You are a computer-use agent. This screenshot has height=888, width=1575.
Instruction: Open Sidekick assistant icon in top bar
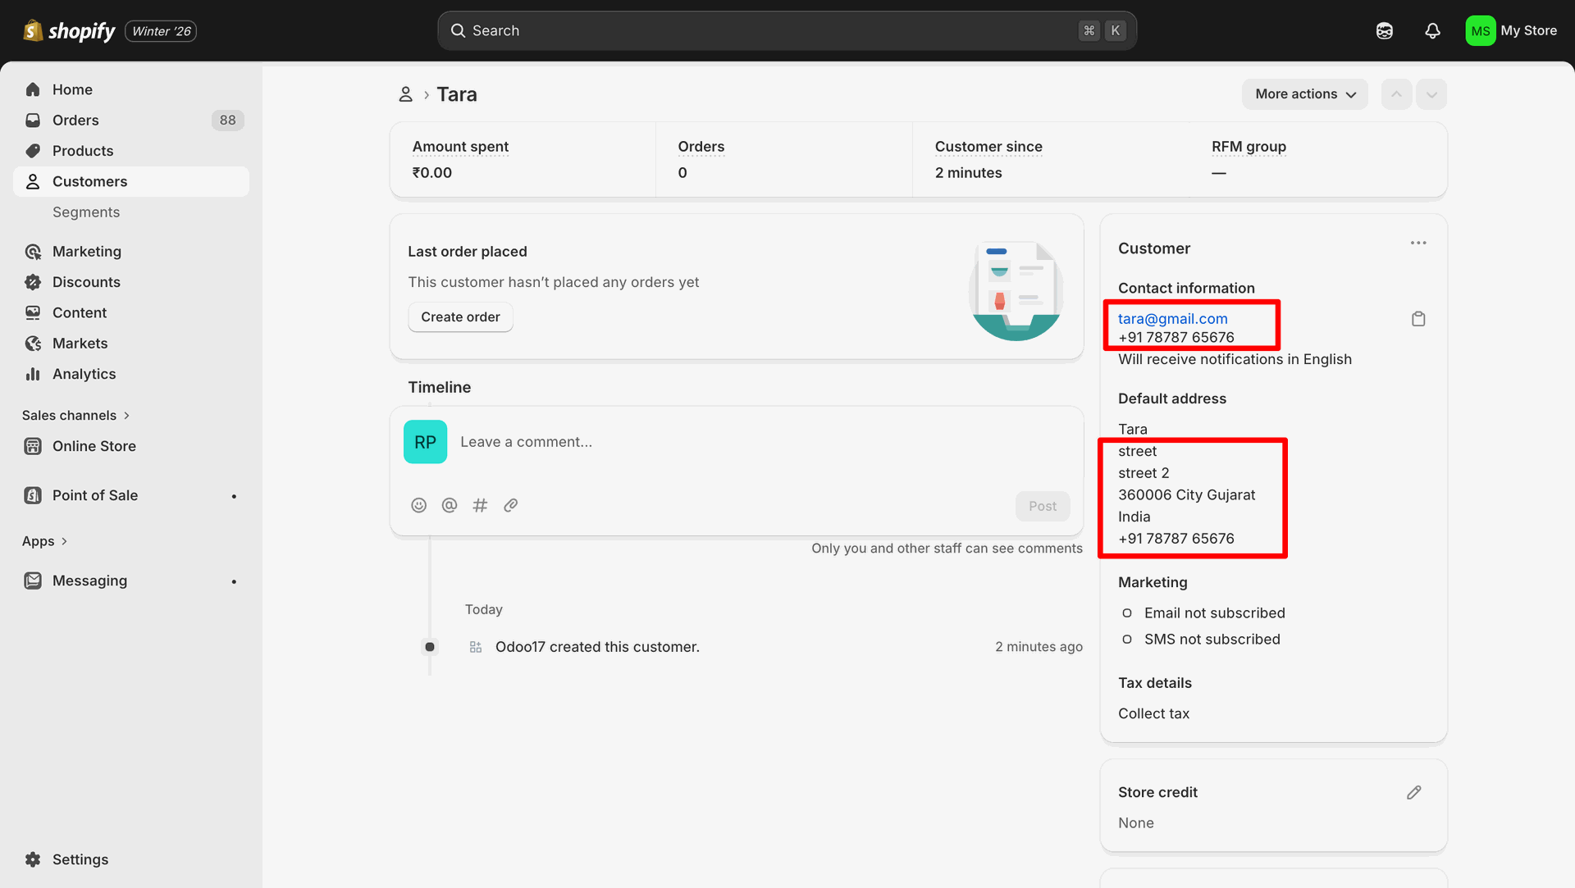tap(1385, 30)
